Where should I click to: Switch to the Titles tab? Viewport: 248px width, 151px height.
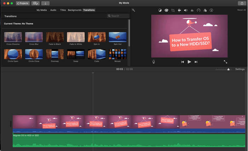(63, 10)
